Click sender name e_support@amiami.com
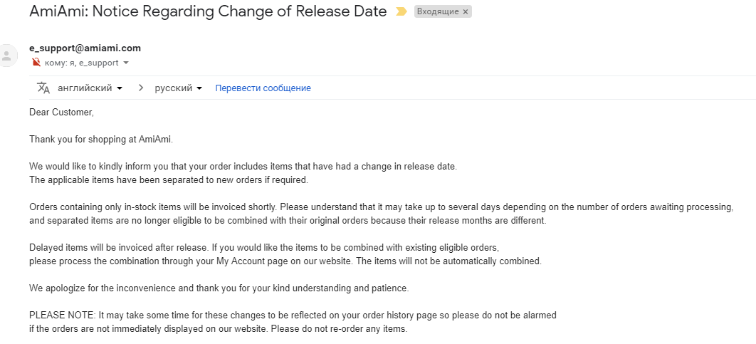The width and height of the screenshot is (756, 344). tap(85, 48)
